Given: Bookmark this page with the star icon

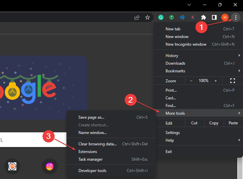Looking at the screenshot, I should (148, 17).
